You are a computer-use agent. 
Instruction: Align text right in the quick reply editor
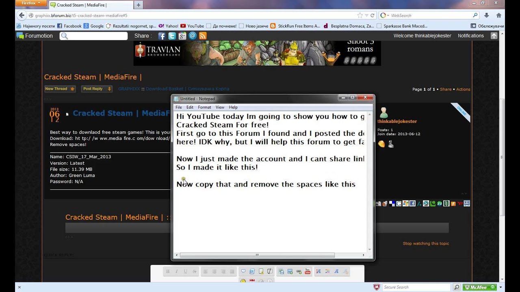tap(223, 271)
